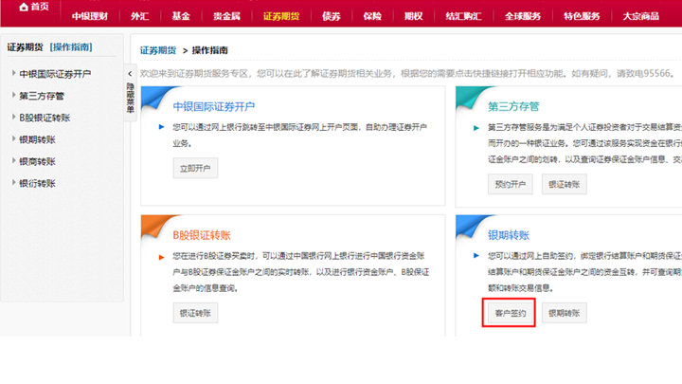
Task: Open the 贵金属 top menu item
Action: point(224,16)
